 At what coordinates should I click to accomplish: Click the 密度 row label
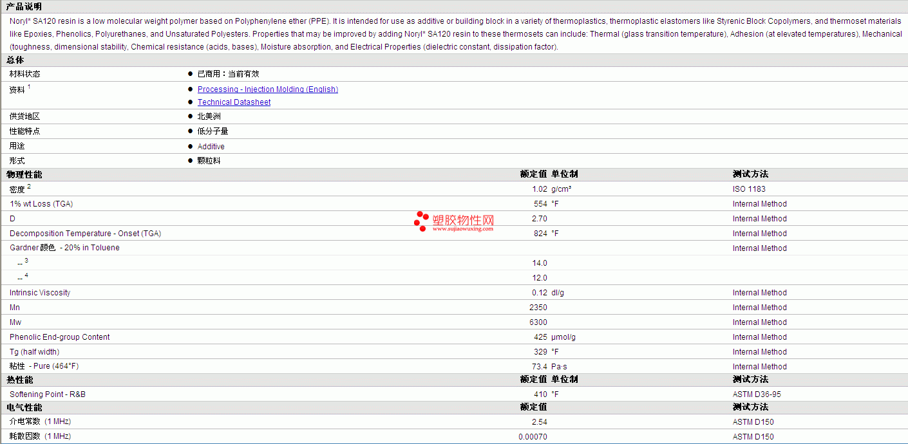coord(17,189)
